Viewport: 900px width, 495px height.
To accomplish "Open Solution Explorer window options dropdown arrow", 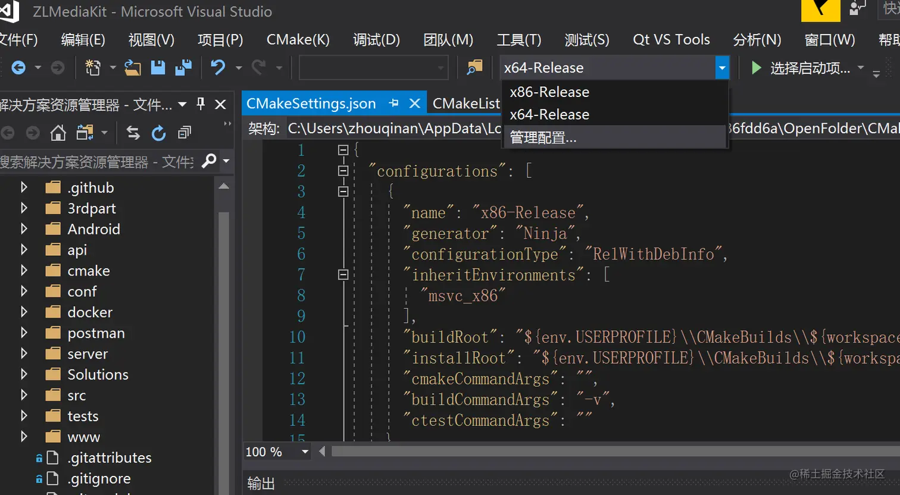I will pos(182,105).
